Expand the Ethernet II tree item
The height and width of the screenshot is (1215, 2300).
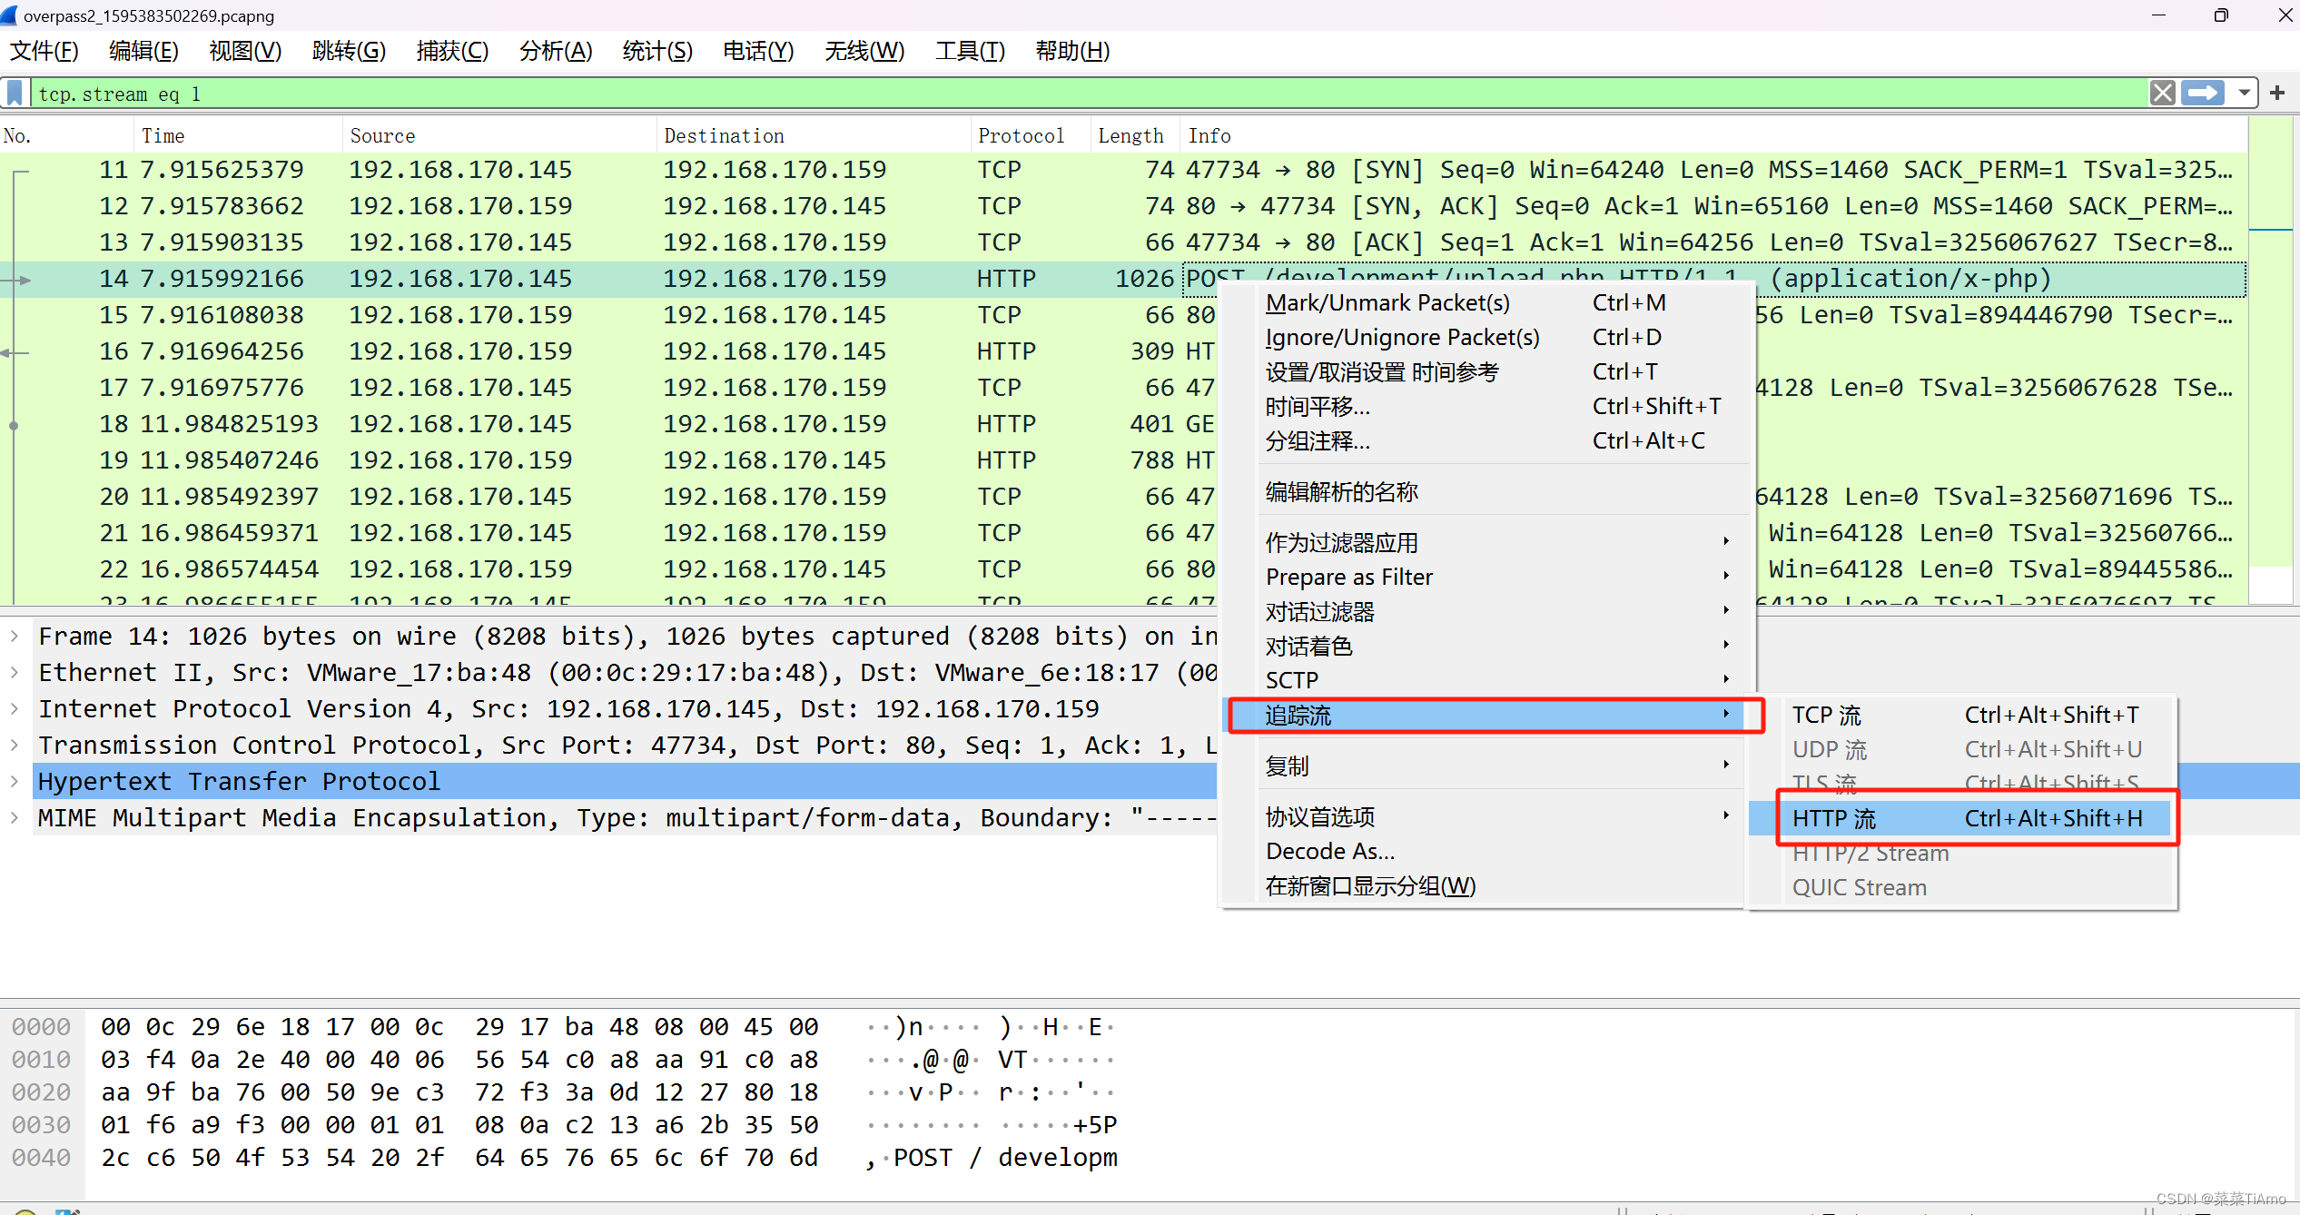click(15, 673)
